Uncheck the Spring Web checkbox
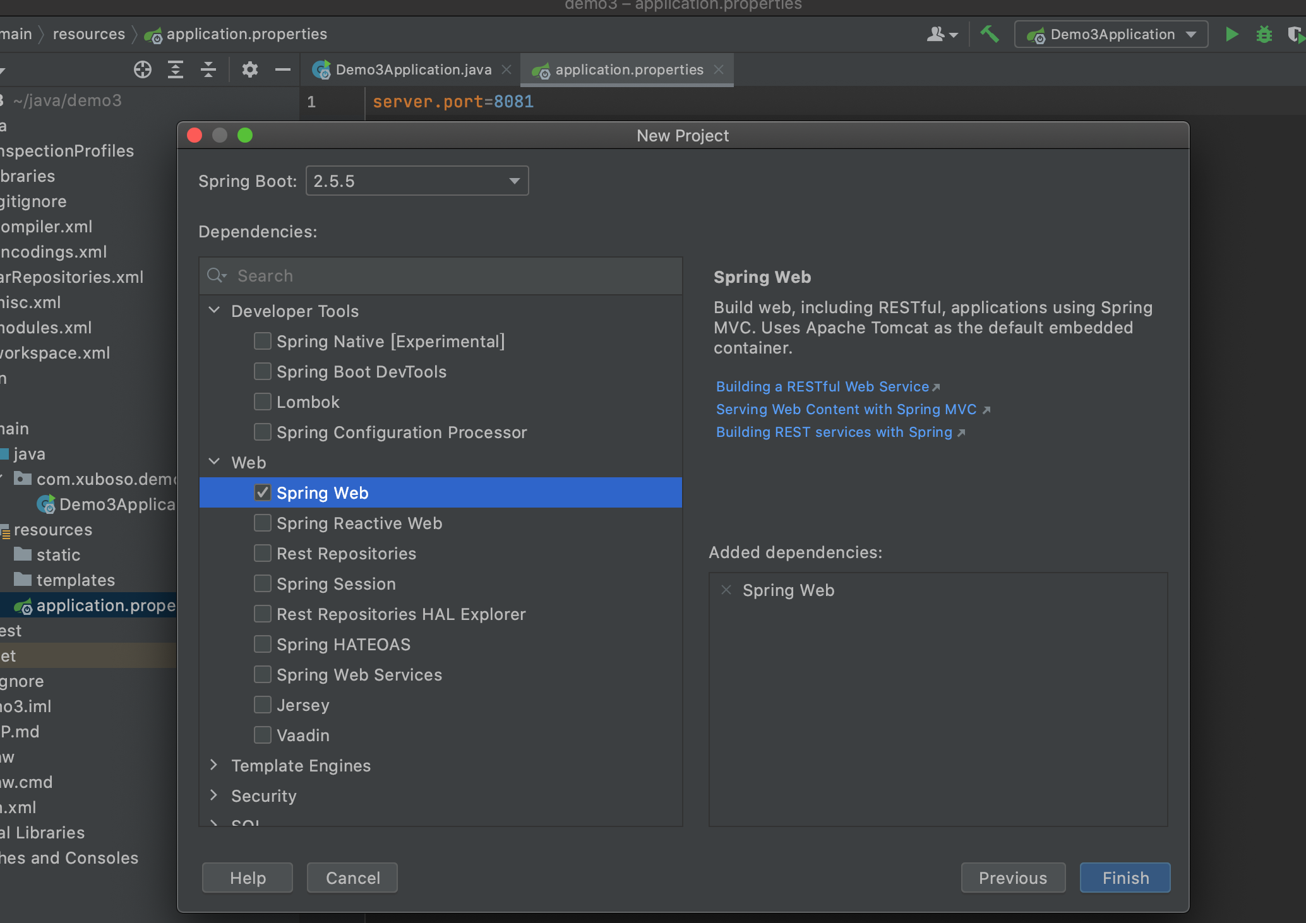Viewport: 1306px width, 923px height. click(x=263, y=492)
